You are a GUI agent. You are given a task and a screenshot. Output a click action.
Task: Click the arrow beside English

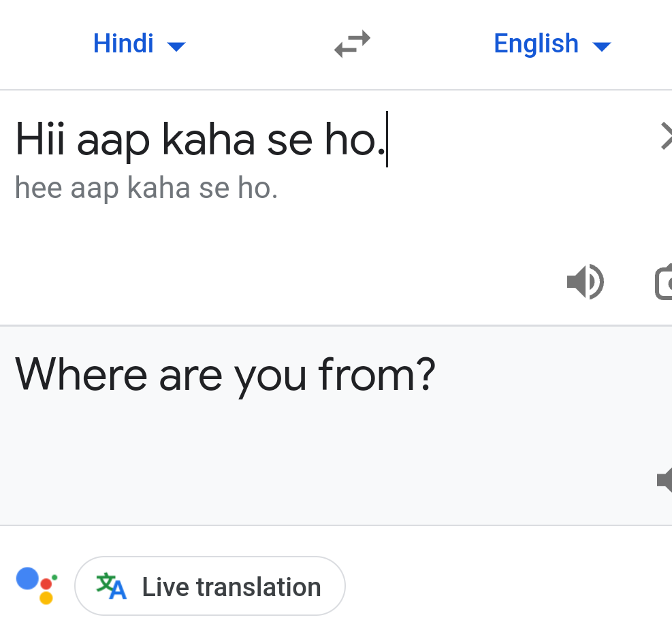click(x=602, y=46)
